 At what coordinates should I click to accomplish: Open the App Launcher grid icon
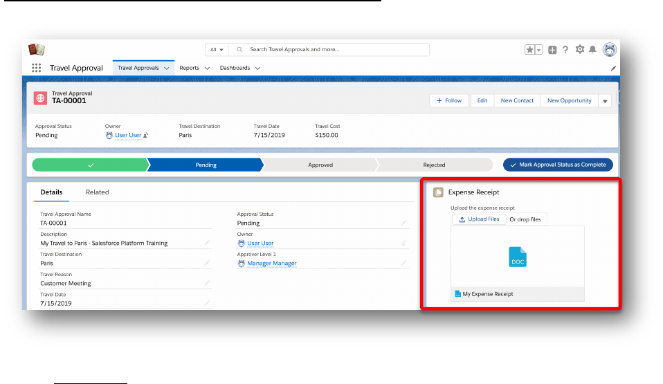[x=37, y=68]
